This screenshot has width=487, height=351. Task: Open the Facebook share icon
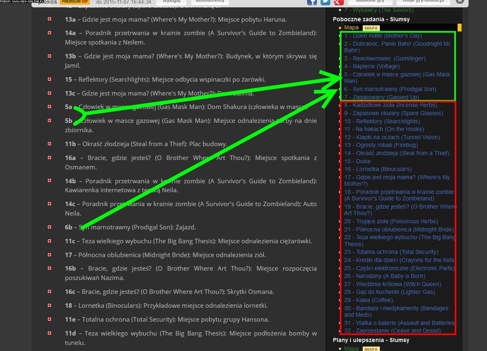pos(312,2)
